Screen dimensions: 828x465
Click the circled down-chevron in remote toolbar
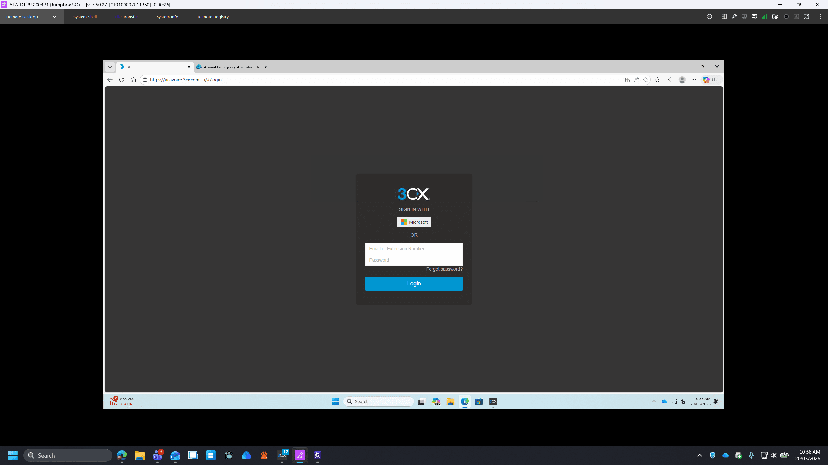(709, 16)
